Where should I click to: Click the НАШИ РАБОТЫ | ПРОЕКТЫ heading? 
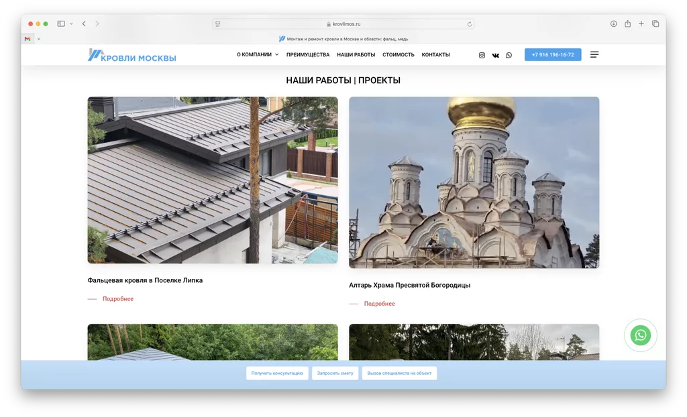click(343, 80)
